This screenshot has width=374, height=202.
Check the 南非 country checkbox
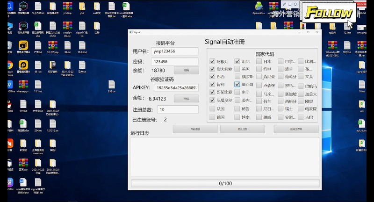click(x=237, y=92)
